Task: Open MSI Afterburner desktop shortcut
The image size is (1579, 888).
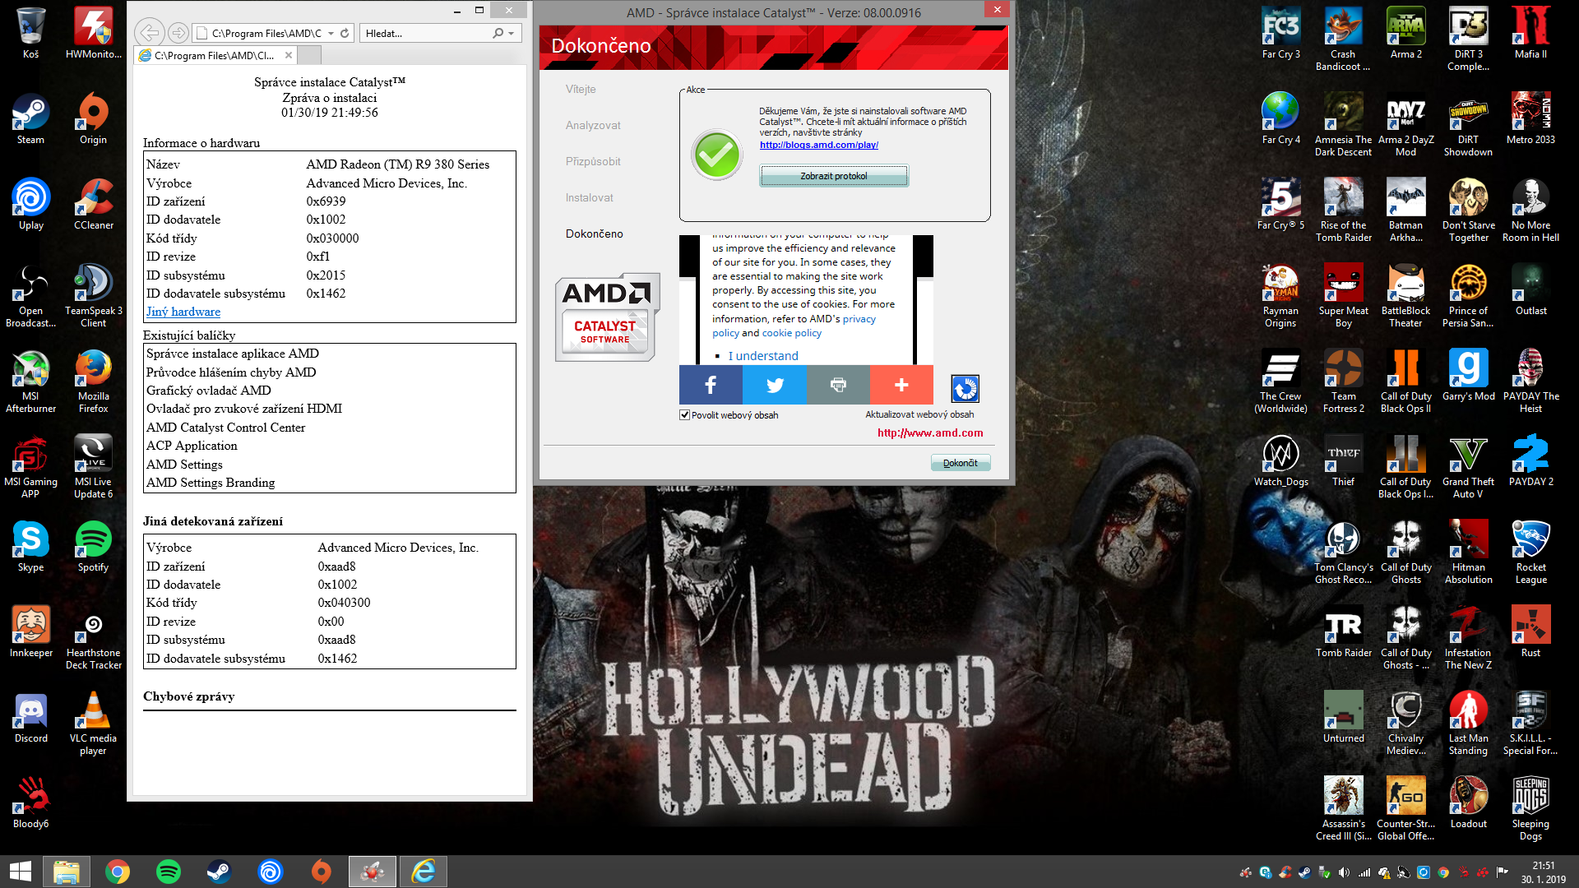Action: click(30, 382)
